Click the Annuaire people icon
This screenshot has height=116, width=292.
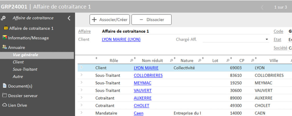5,47
